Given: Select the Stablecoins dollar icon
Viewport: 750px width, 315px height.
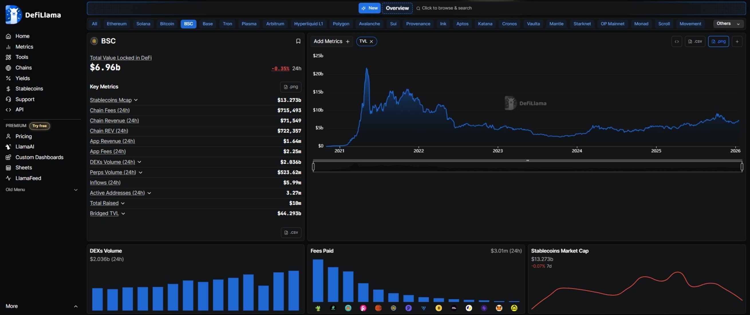Looking at the screenshot, I should [9, 88].
